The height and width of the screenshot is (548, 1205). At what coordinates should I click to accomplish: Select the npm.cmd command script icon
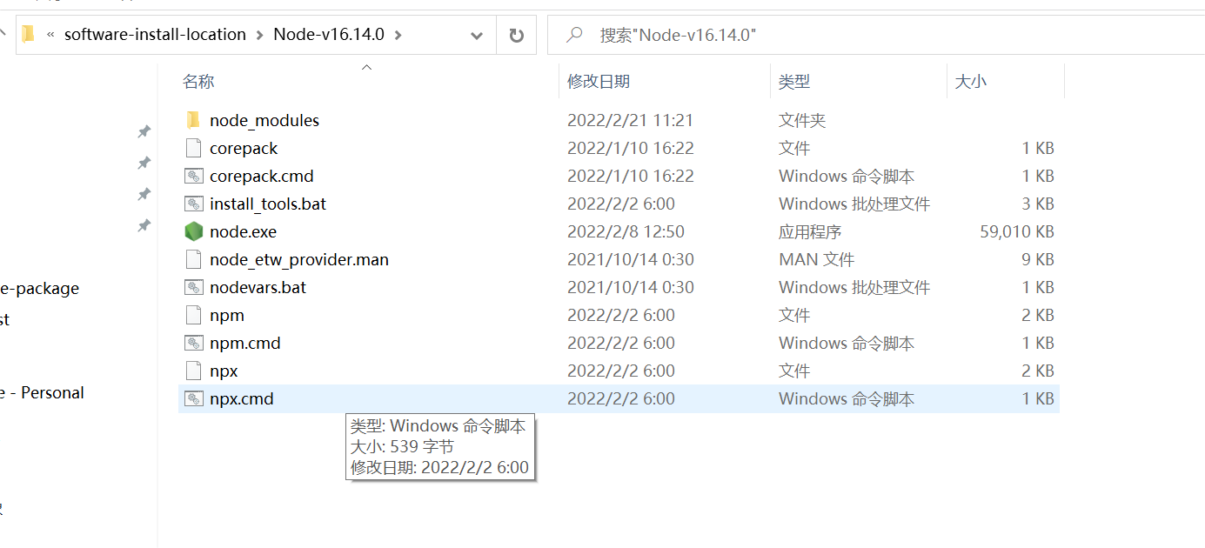[x=193, y=343]
